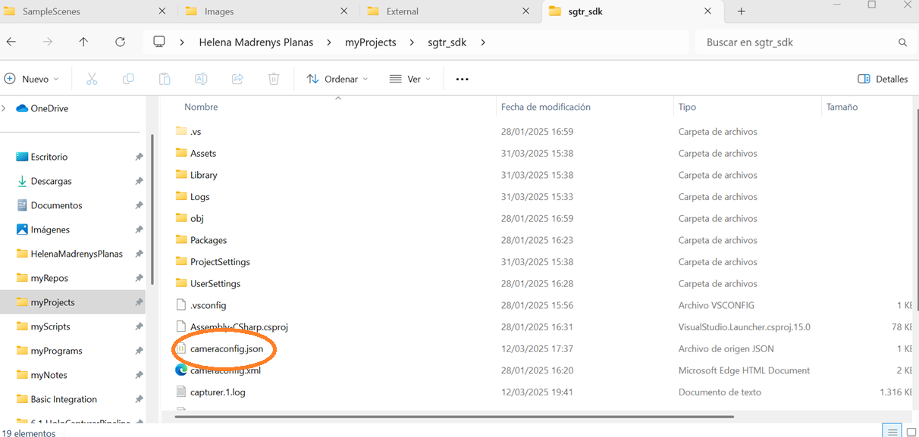The width and height of the screenshot is (919, 437).
Task: Click the Delete trash can icon
Action: click(274, 79)
